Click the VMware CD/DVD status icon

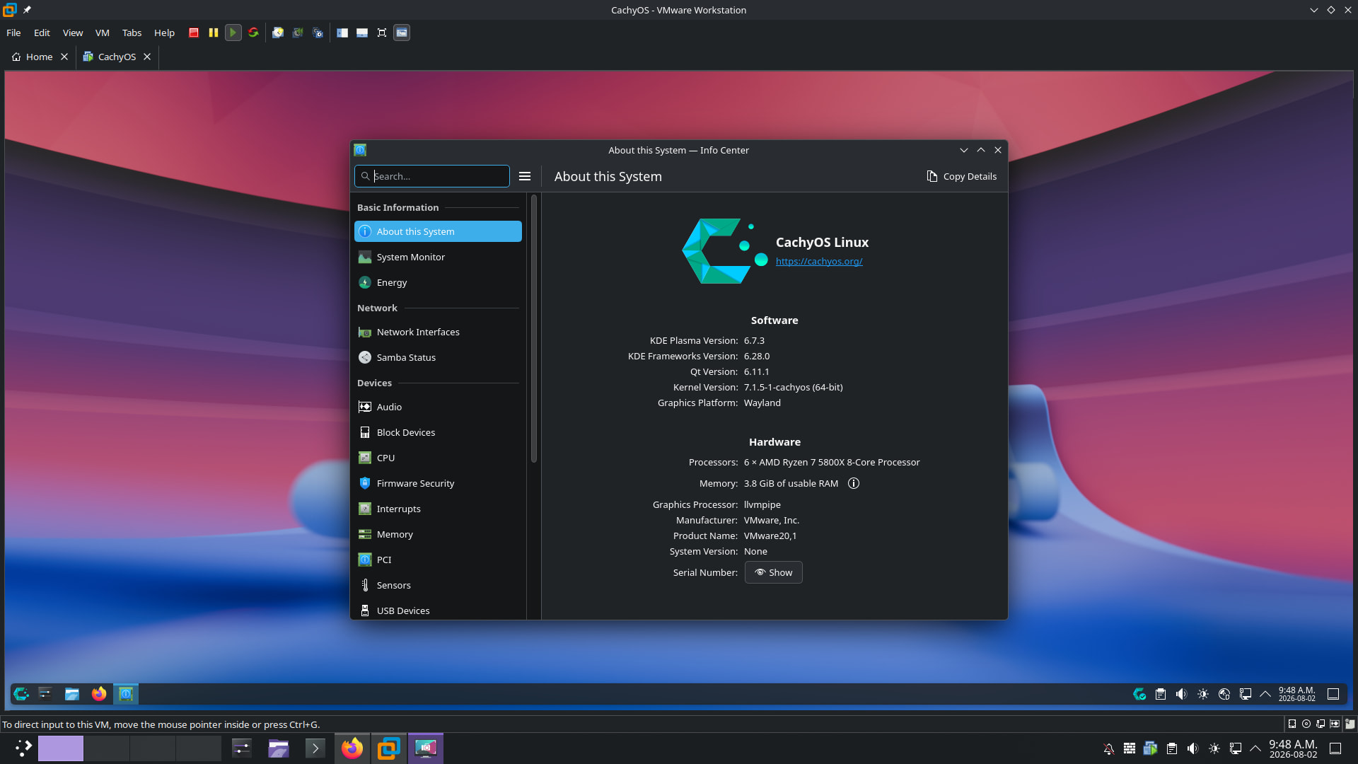pos(1306,724)
